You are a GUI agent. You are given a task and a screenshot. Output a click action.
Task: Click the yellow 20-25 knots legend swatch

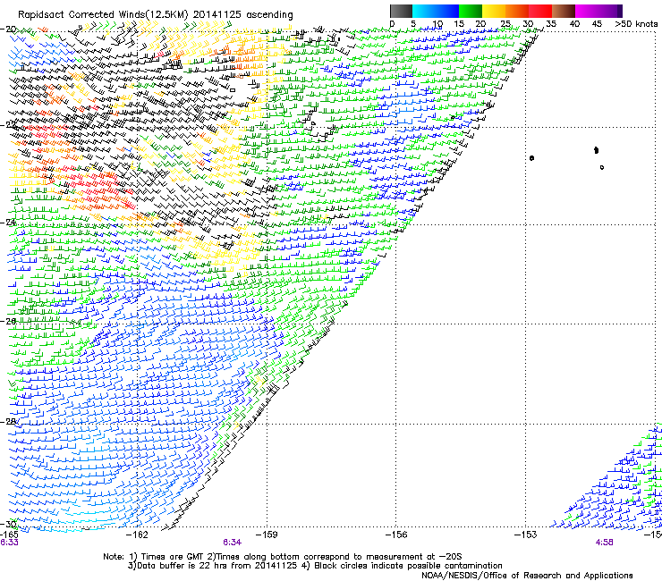[494, 11]
